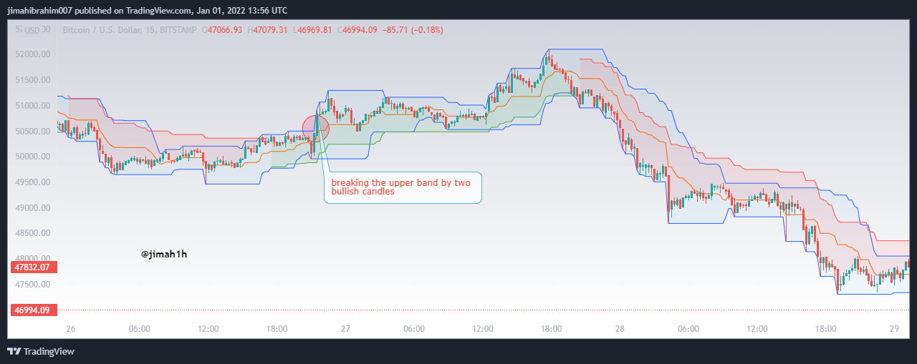Viewport: 917px width, 364px height.
Task: Click the @jimah1h watermark text
Action: click(164, 254)
